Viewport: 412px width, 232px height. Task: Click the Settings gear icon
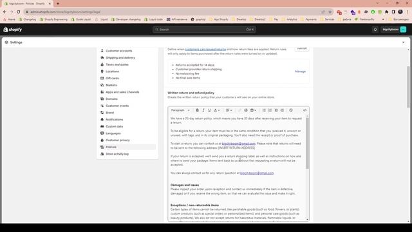(6, 43)
